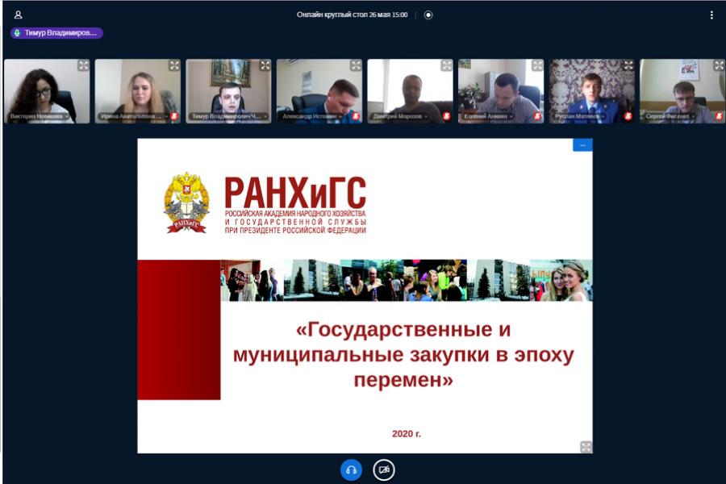Open dropdown next to Александр Истомин name

(x=340, y=116)
